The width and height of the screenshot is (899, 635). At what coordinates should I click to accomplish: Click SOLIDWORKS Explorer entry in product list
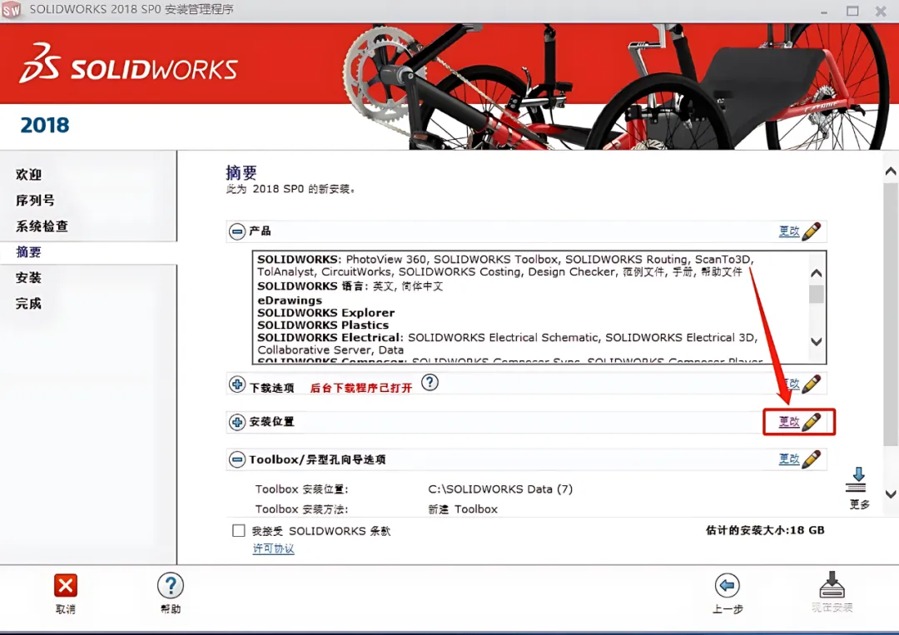tap(325, 313)
